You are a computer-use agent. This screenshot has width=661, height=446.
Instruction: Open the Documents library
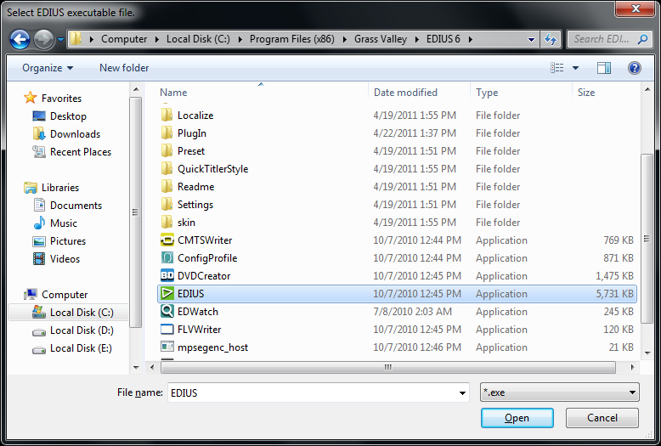[76, 206]
